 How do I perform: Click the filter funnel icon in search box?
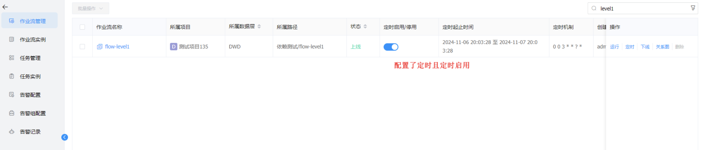point(693,8)
